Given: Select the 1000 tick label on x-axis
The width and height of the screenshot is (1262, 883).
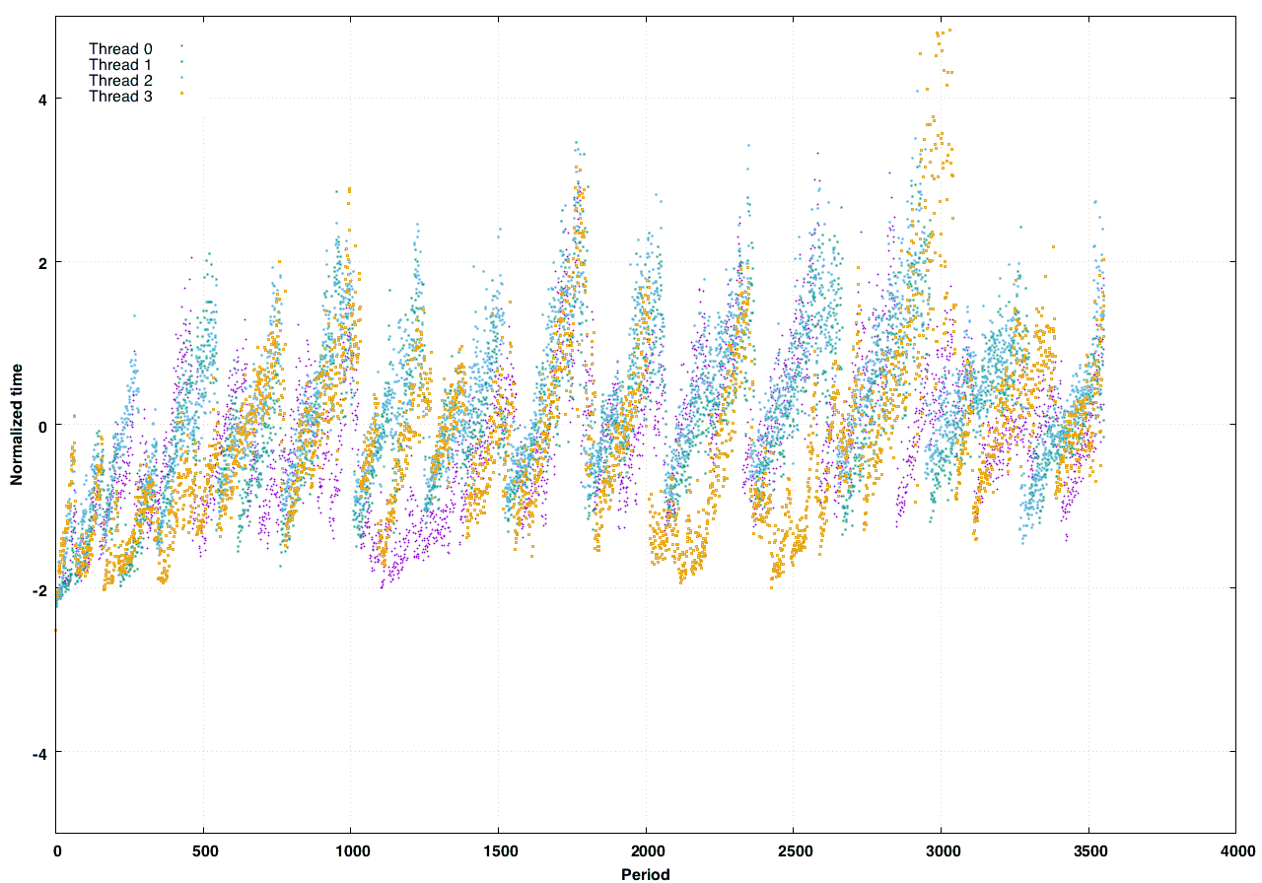Looking at the screenshot, I should click(351, 850).
